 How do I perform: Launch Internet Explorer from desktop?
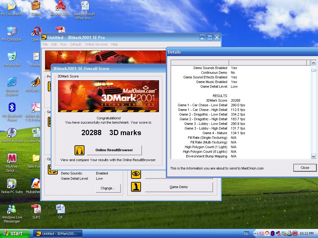[12, 86]
